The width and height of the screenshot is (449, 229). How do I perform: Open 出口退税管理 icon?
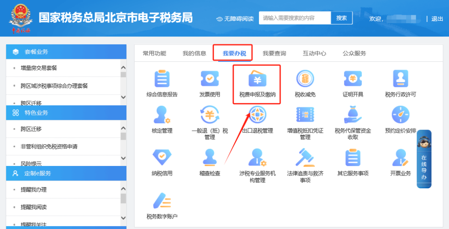[257, 114]
